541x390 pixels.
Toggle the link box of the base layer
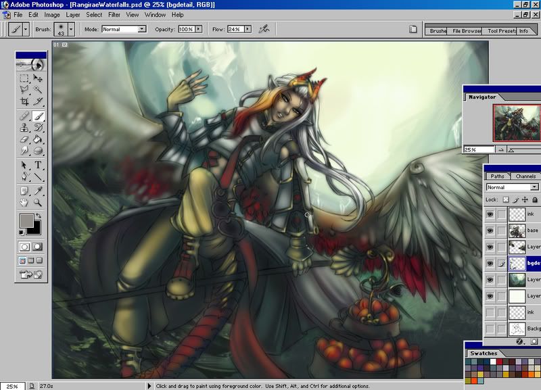[502, 230]
